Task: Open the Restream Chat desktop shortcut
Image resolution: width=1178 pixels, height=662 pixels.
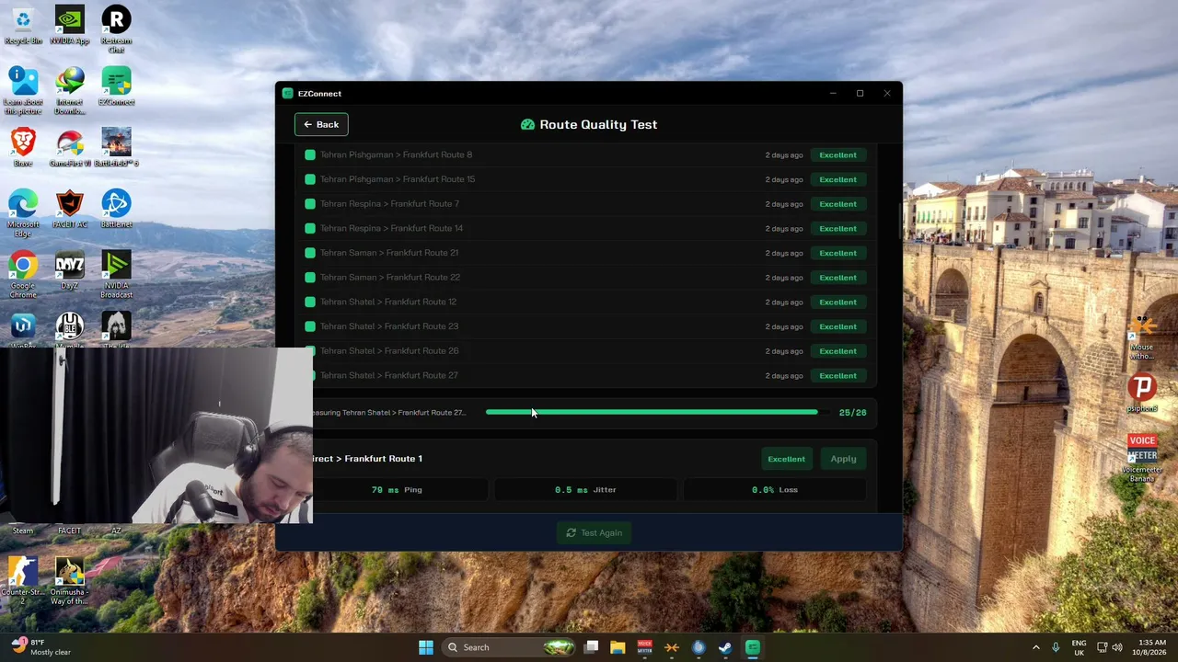Action: click(x=116, y=29)
